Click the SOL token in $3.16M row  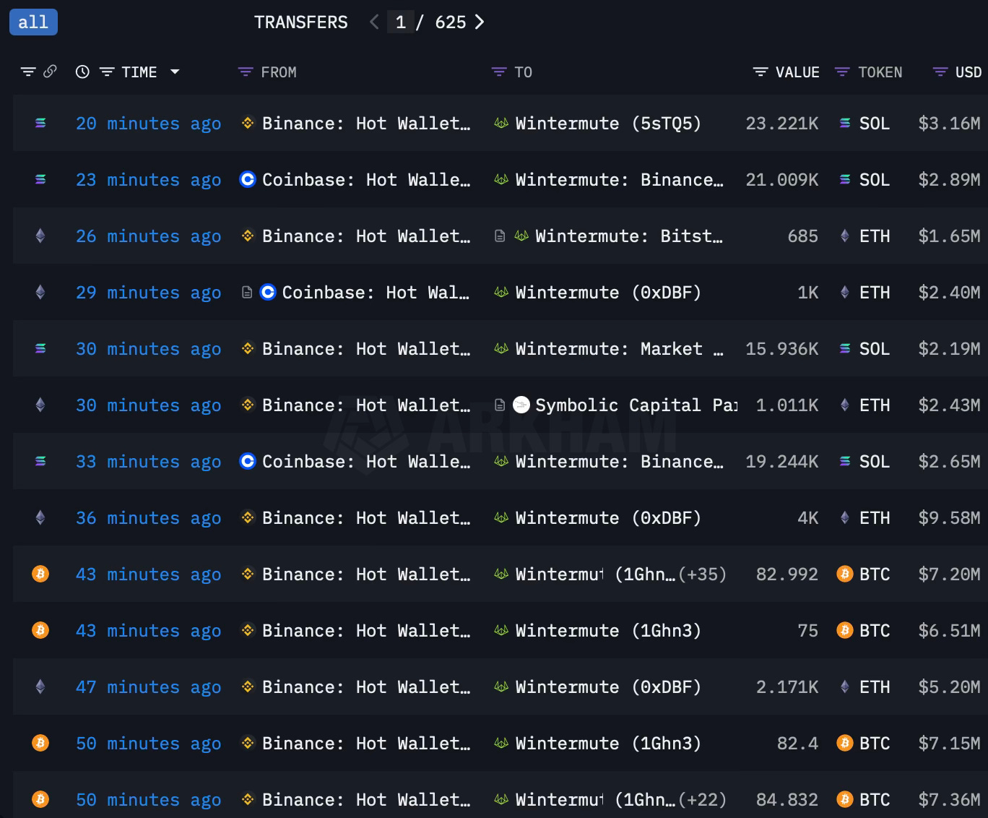875,124
